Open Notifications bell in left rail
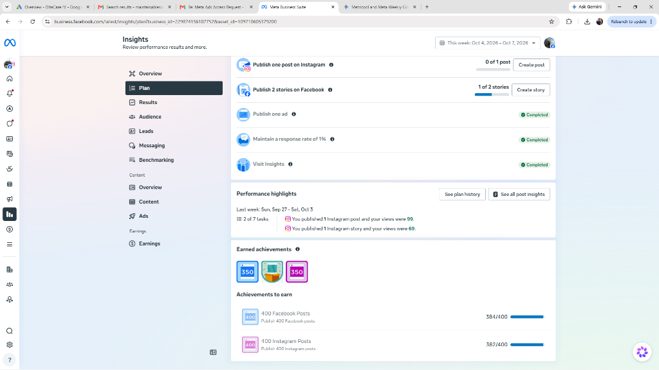659x370 pixels. 10,94
